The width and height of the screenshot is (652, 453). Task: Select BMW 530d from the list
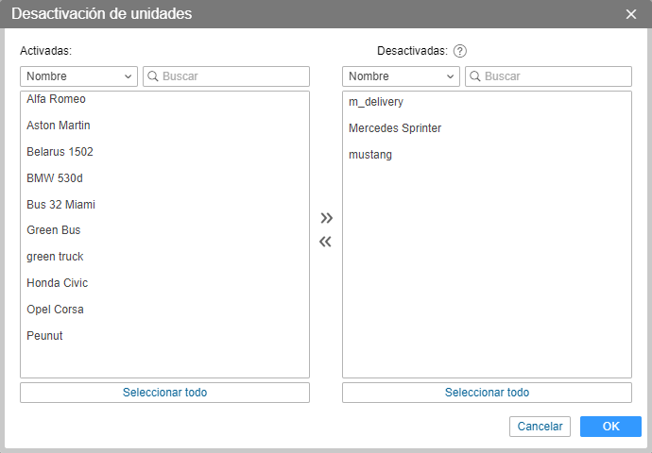[x=56, y=178]
